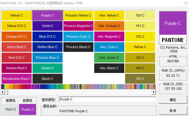Pick the Hex. Magenta C swatch

(x=109, y=36)
